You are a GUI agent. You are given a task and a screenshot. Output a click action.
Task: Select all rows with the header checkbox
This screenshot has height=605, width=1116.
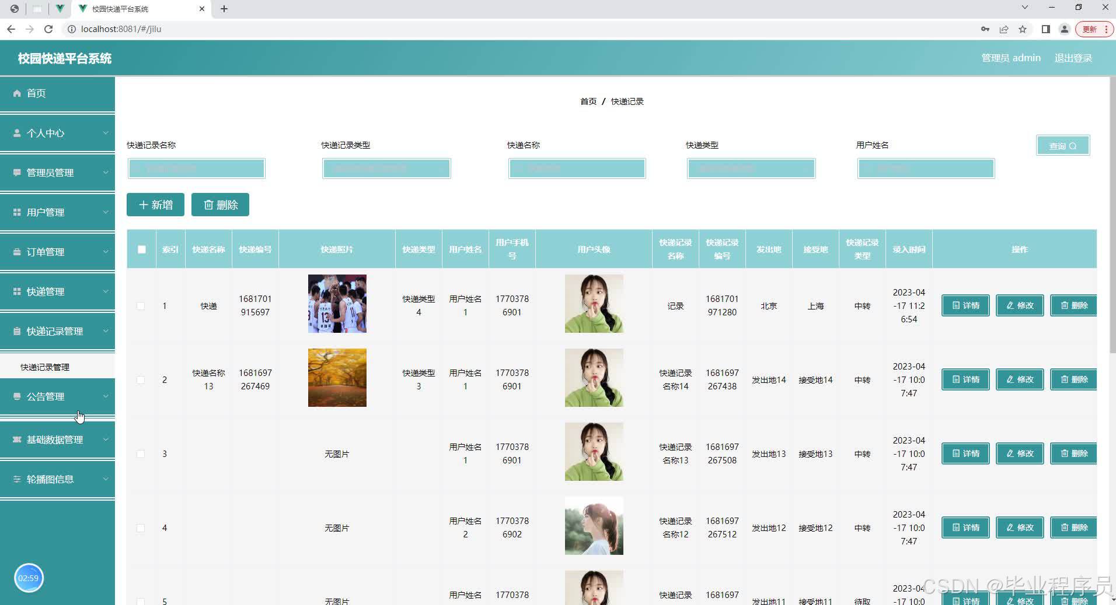pyautogui.click(x=142, y=249)
